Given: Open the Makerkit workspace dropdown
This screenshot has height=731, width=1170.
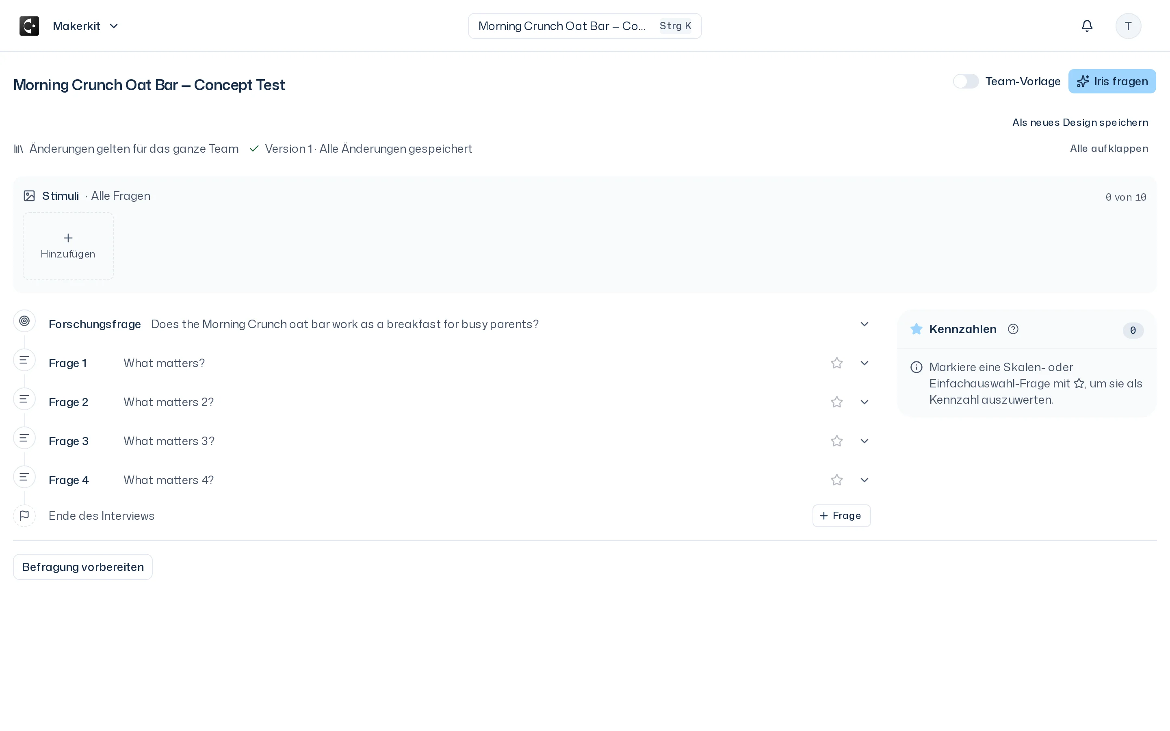Looking at the screenshot, I should click(86, 26).
